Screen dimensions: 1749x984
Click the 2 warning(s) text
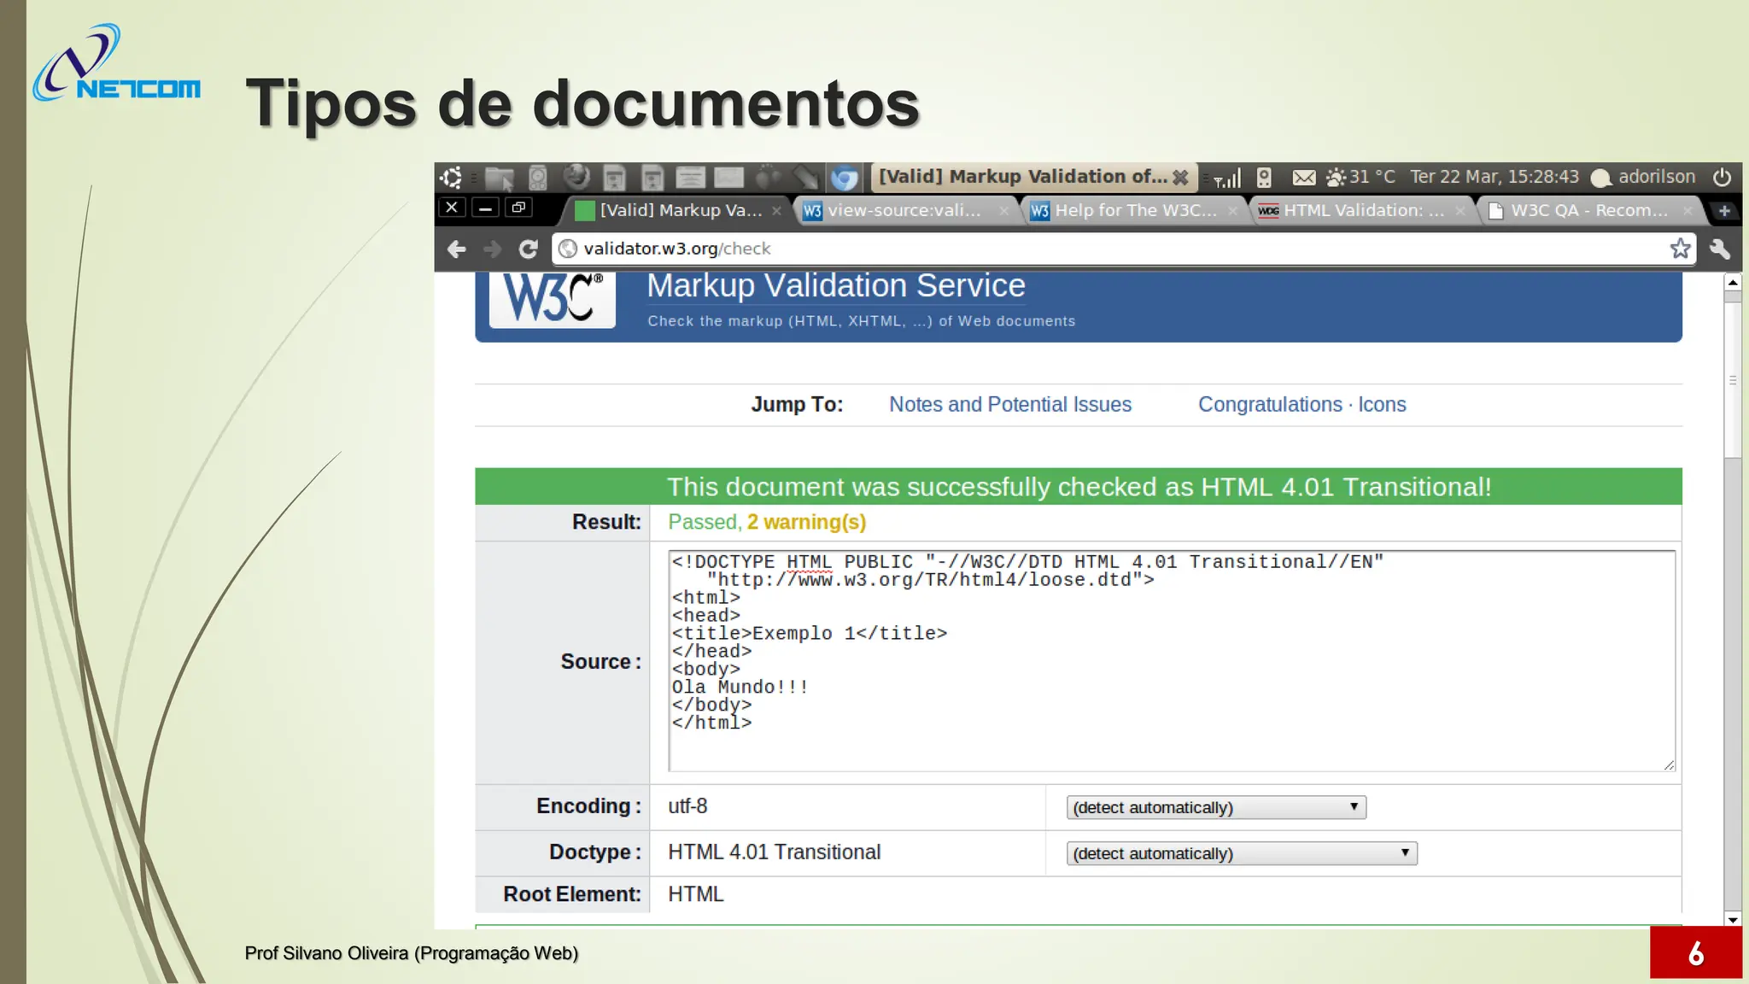click(x=806, y=522)
